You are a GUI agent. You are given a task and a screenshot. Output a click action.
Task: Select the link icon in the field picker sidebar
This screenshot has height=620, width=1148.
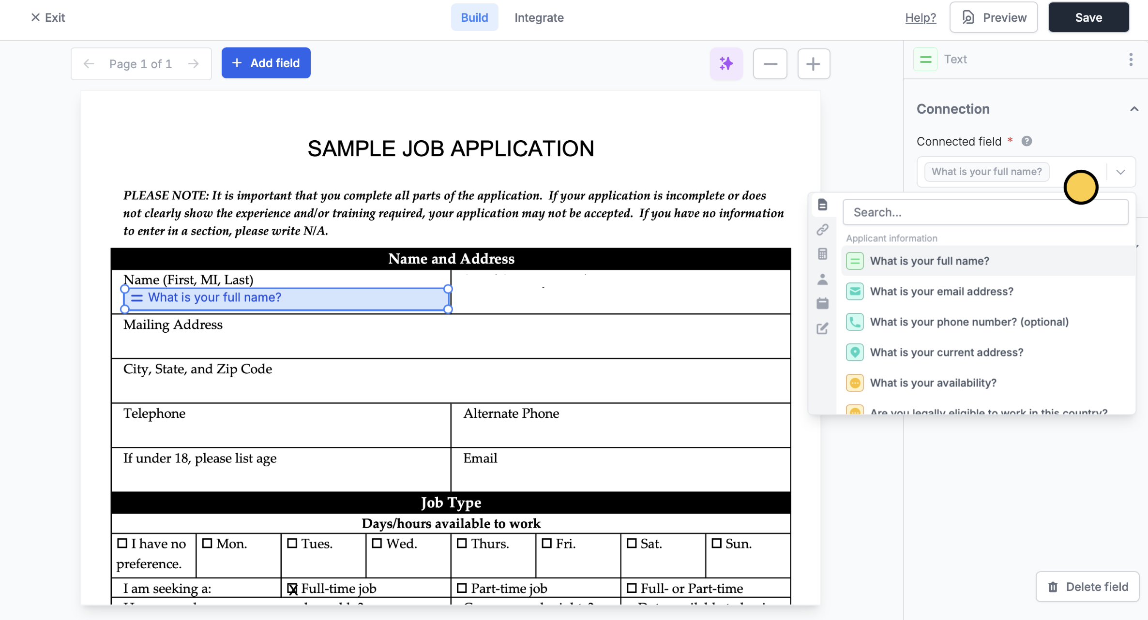pos(822,229)
